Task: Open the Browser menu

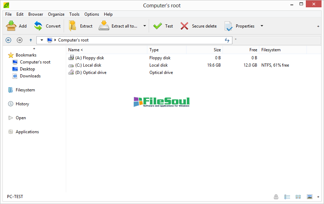Action: tap(36, 14)
